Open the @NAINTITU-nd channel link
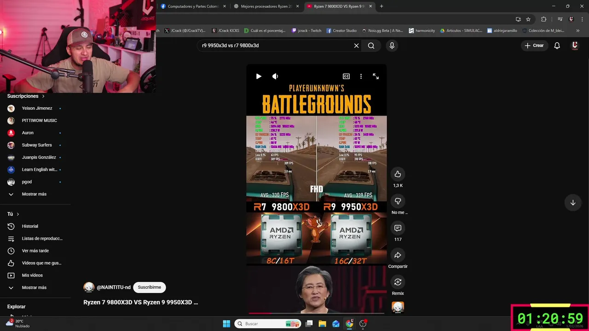This screenshot has height=331, width=589. (x=114, y=287)
